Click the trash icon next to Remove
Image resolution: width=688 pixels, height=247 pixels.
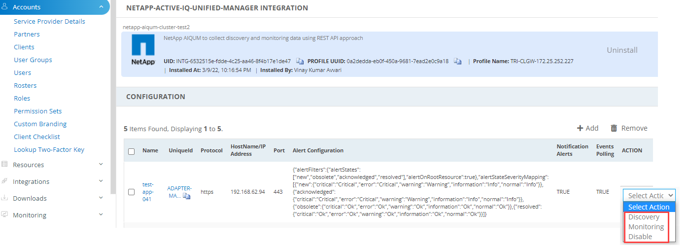(614, 128)
